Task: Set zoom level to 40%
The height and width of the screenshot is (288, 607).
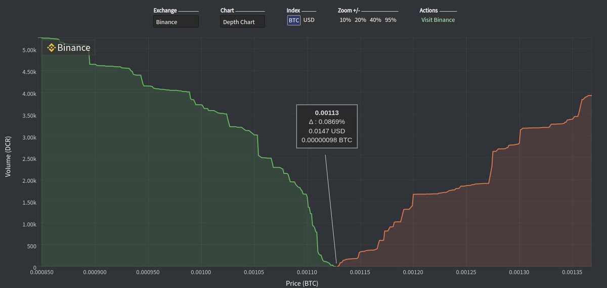Action: pos(375,20)
